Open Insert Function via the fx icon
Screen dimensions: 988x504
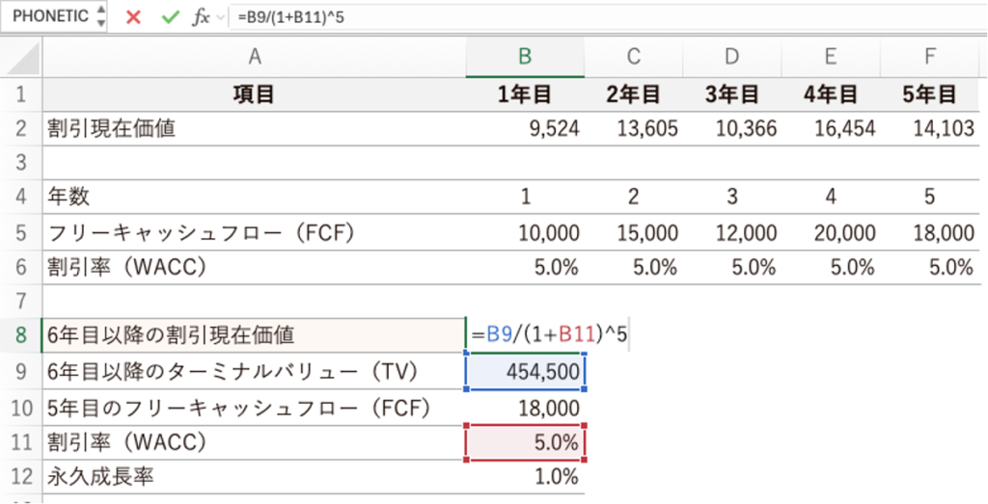tap(201, 17)
